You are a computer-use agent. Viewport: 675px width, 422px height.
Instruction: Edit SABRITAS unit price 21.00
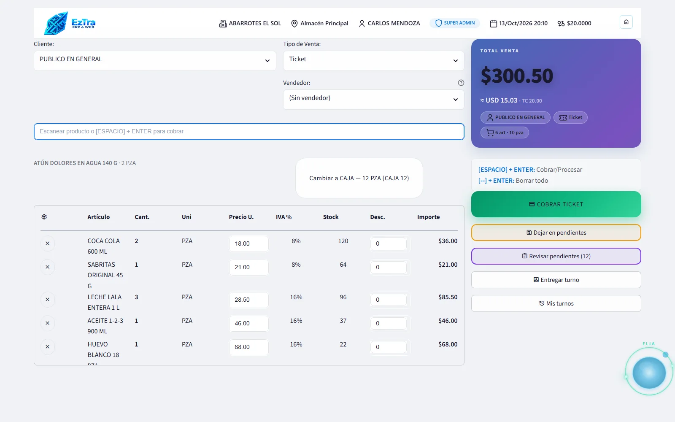[x=249, y=267]
